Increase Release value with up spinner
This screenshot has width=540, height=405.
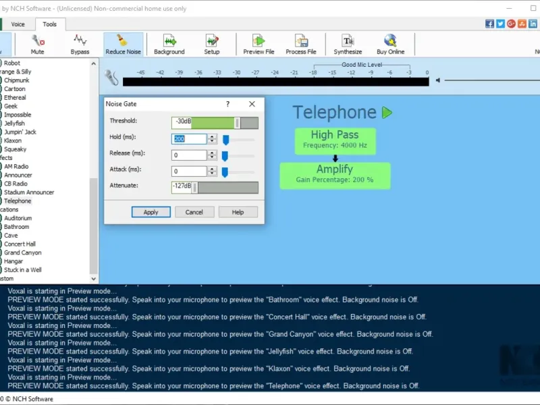pos(212,153)
